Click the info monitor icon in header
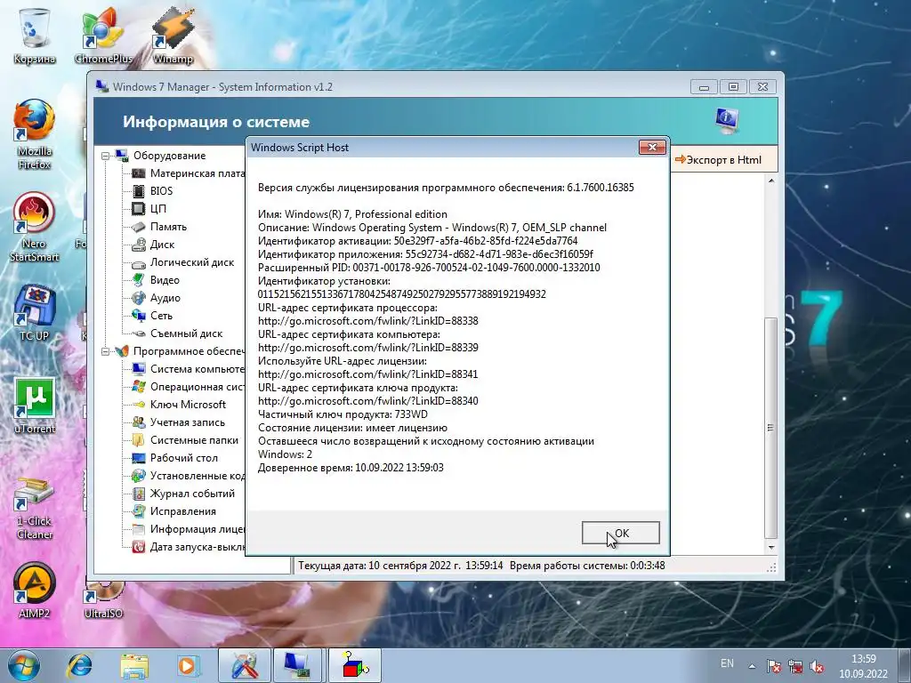Screen dimensions: 911x683 [x=727, y=120]
